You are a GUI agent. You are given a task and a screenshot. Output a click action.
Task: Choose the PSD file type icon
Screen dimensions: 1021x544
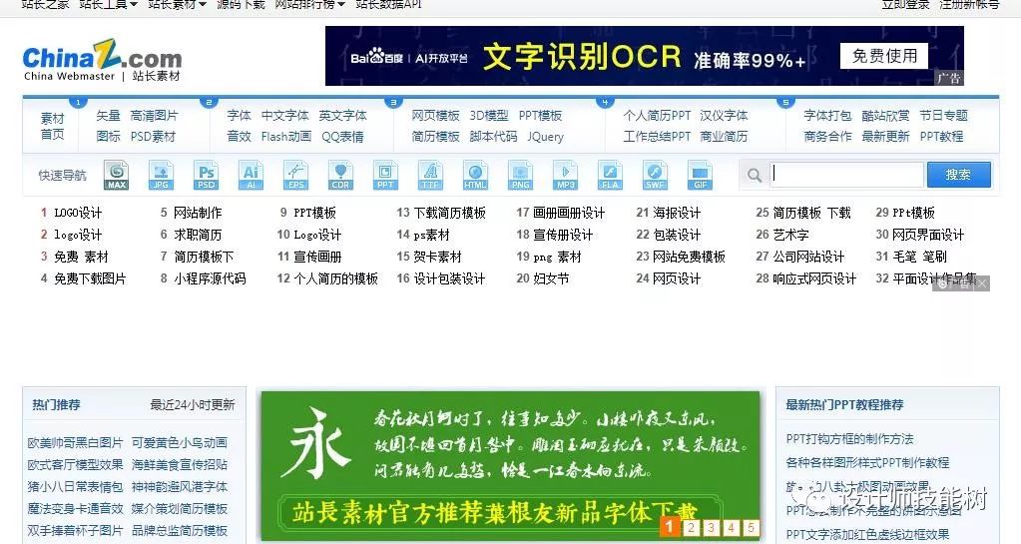click(x=206, y=175)
